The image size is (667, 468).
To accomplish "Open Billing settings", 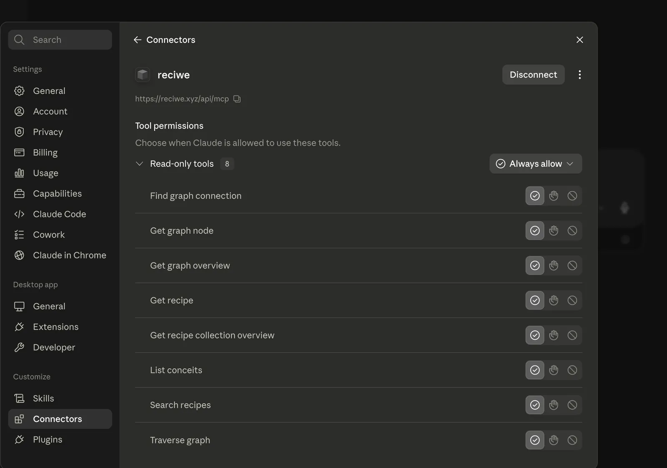I will coord(60,153).
